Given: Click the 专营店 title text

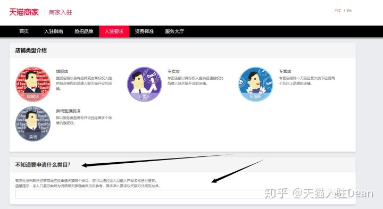Looking at the screenshot, I should (285, 71).
